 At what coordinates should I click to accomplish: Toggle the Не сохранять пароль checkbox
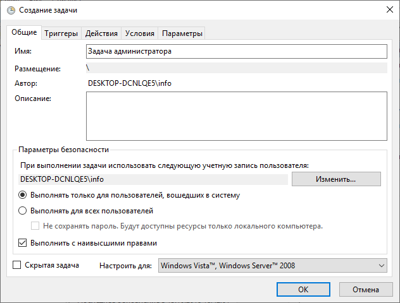36,226
